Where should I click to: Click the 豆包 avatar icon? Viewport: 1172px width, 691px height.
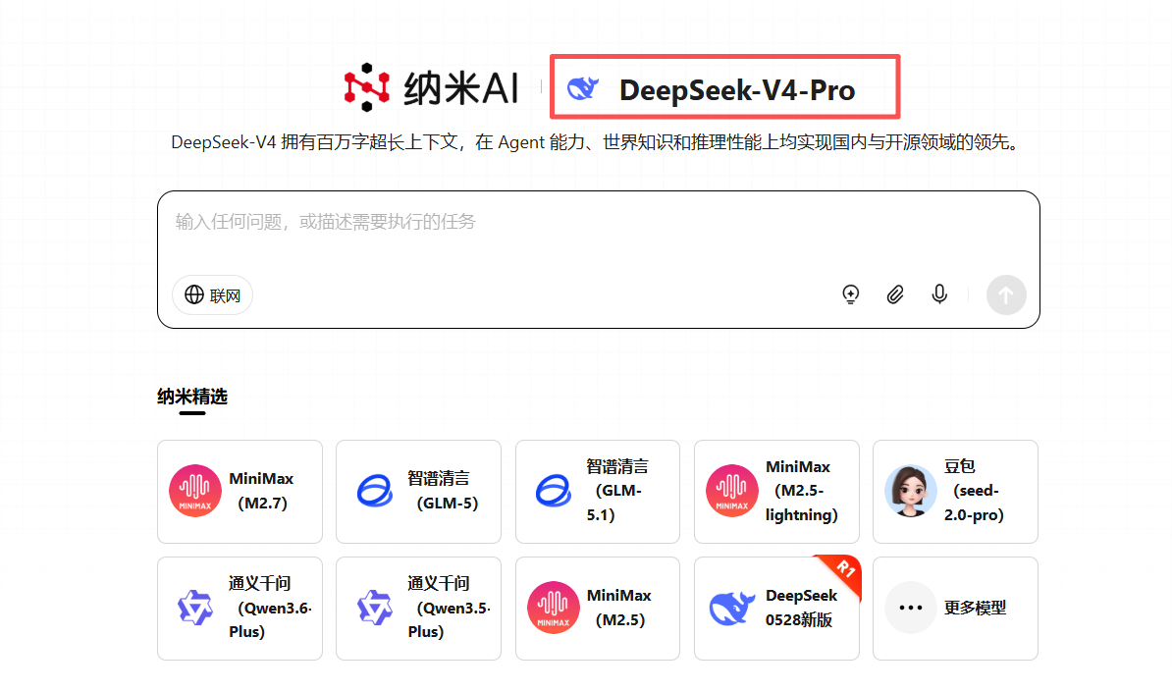[910, 491]
